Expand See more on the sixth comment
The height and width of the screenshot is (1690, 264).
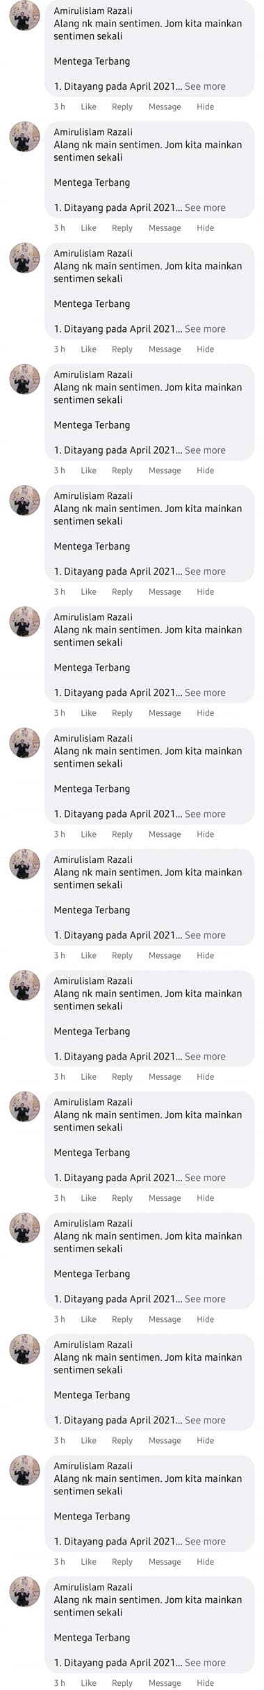[205, 692]
